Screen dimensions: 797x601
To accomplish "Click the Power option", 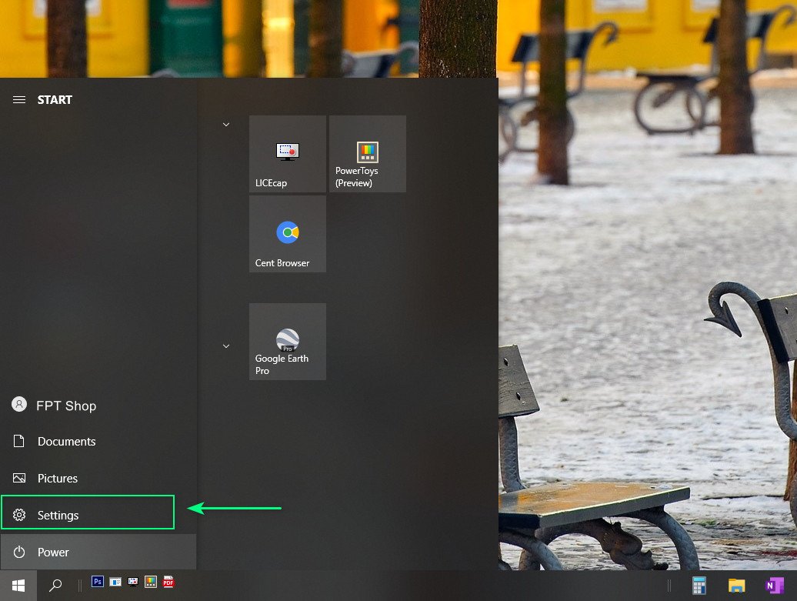I will click(53, 552).
